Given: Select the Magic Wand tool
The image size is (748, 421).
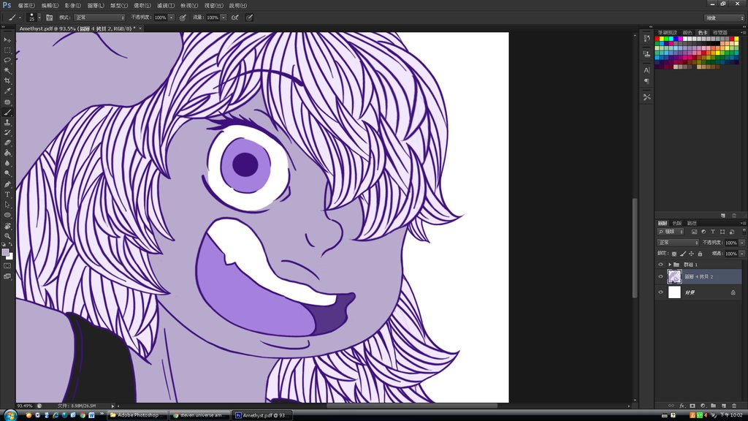Looking at the screenshot, I should click(7, 71).
